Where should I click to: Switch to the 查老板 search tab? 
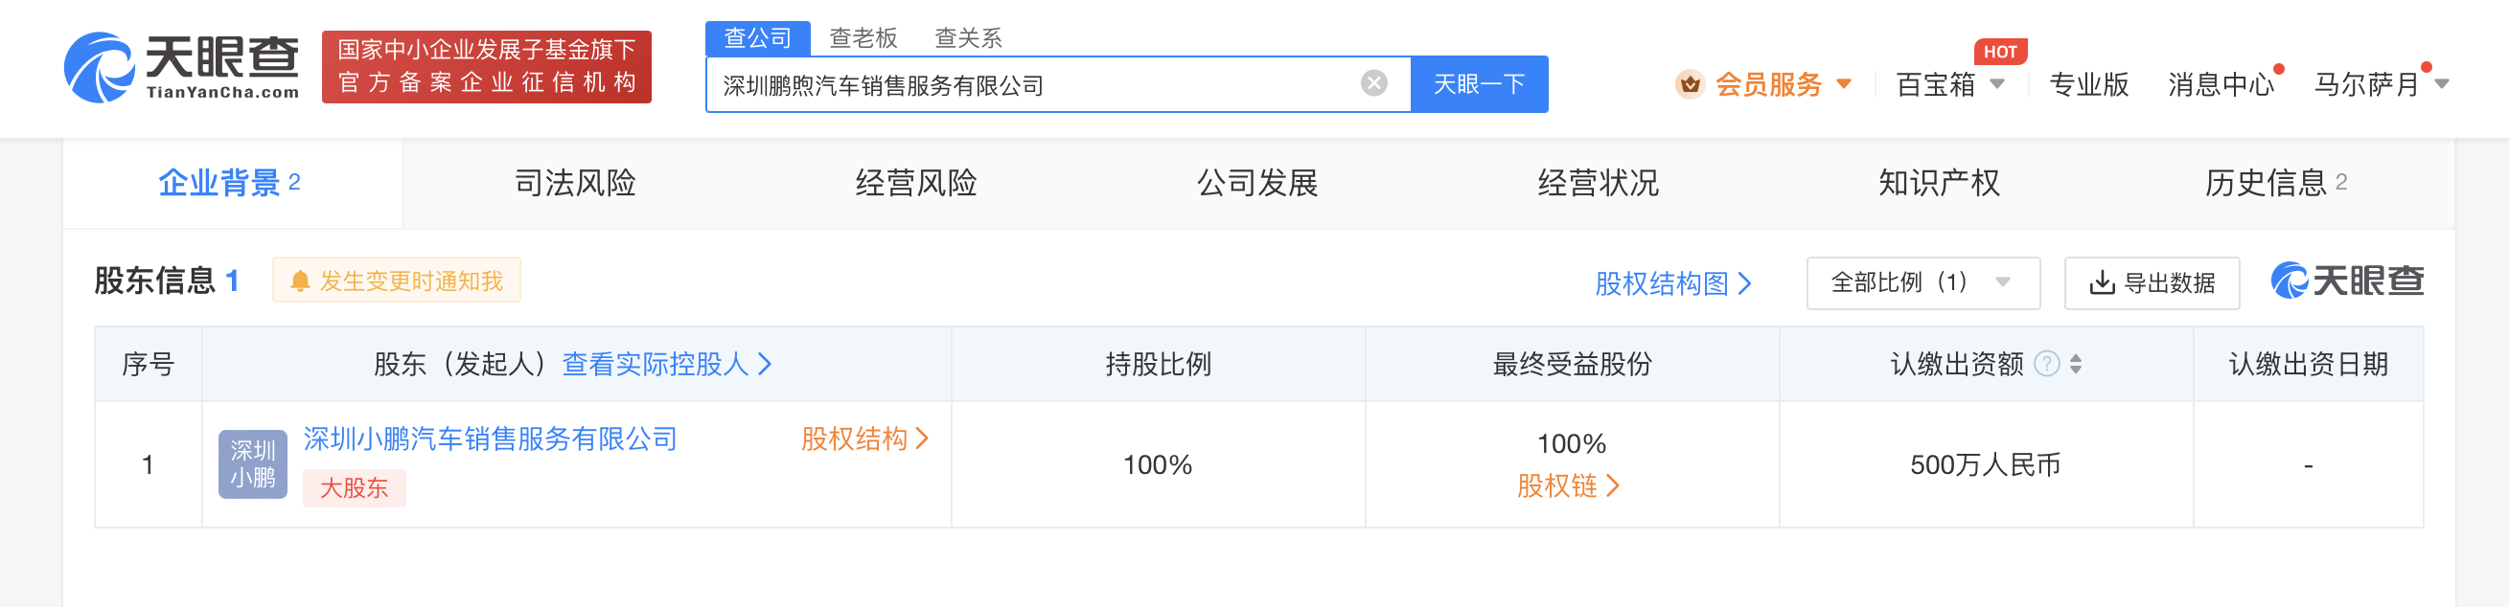tap(863, 38)
